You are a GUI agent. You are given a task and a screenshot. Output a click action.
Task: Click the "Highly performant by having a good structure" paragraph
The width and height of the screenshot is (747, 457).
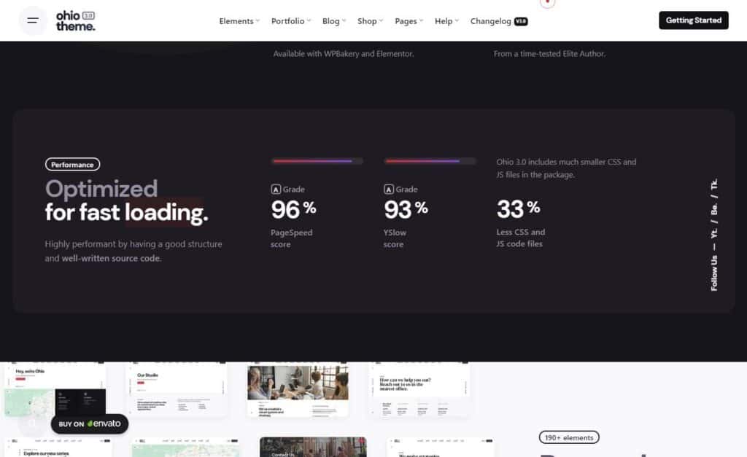click(133, 251)
